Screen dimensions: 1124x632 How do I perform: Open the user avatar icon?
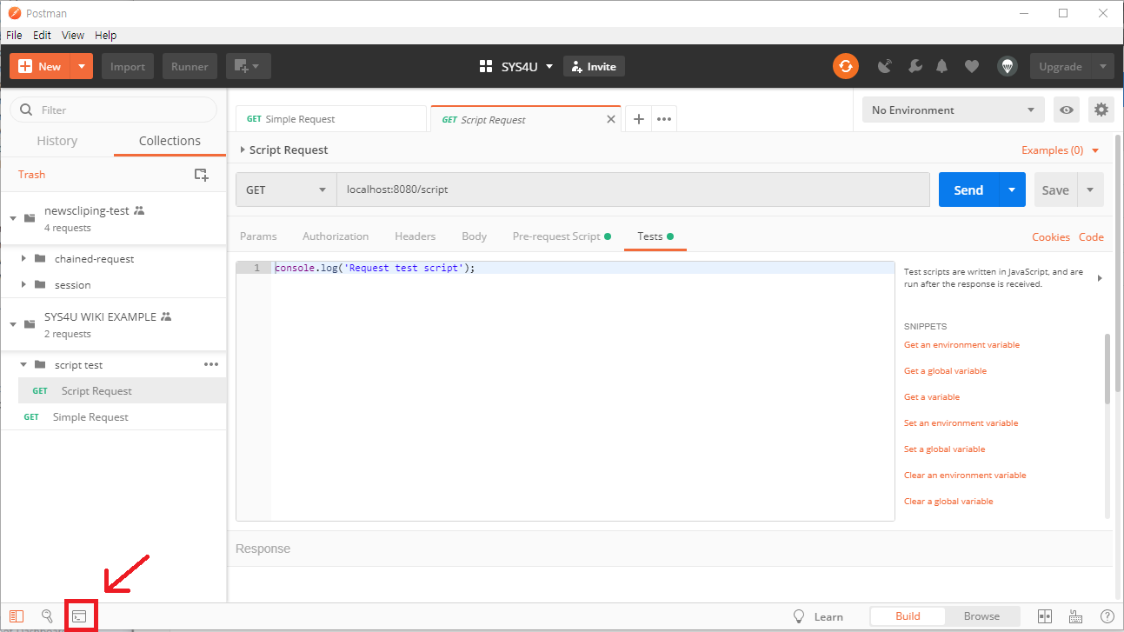tap(1008, 66)
